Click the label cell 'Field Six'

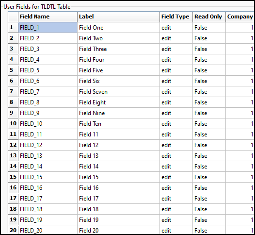[119, 81]
